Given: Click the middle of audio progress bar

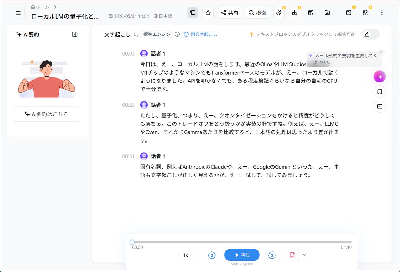Looking at the screenshot, I should 242,242.
